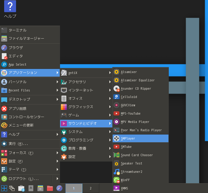Expand the Recent Files submenu arrow

57,90
